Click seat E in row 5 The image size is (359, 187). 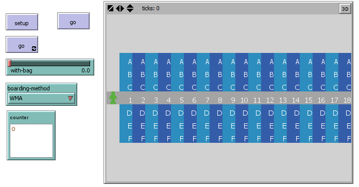click(181, 126)
